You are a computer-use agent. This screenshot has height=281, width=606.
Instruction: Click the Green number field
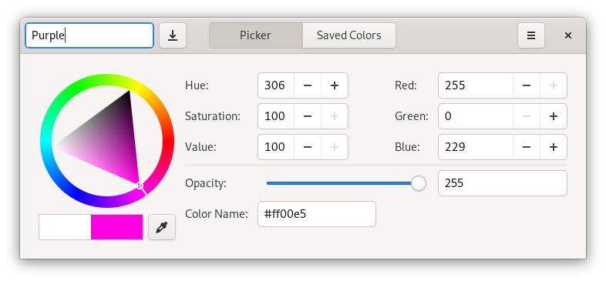[476, 116]
